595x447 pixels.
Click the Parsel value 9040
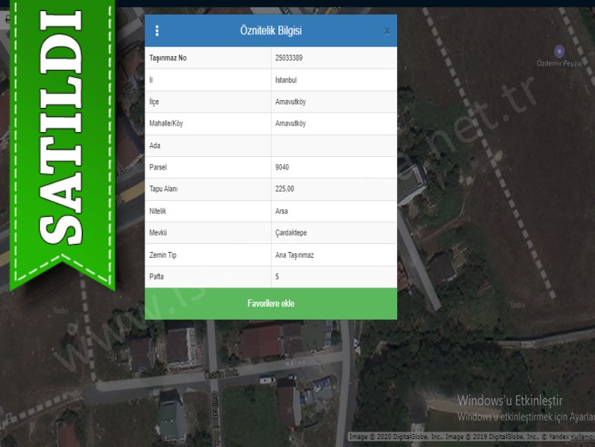282,167
